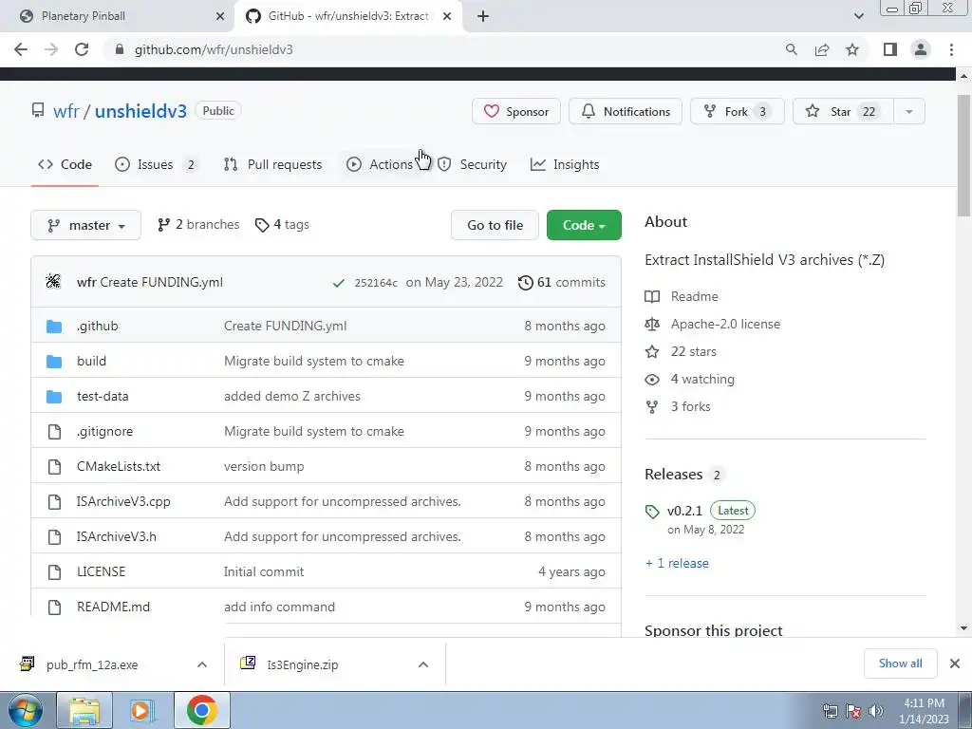Reload the GitHub page
The height and width of the screenshot is (729, 972).
(x=82, y=49)
